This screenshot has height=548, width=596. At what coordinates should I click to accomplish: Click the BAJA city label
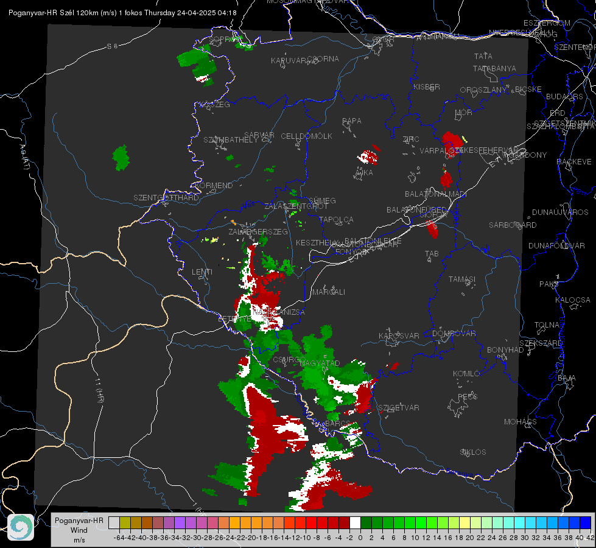pos(567,378)
